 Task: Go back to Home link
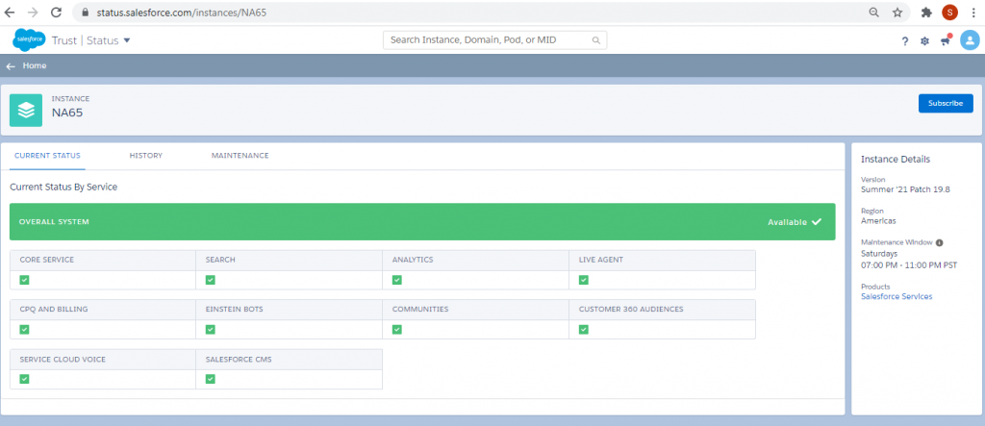tap(35, 66)
